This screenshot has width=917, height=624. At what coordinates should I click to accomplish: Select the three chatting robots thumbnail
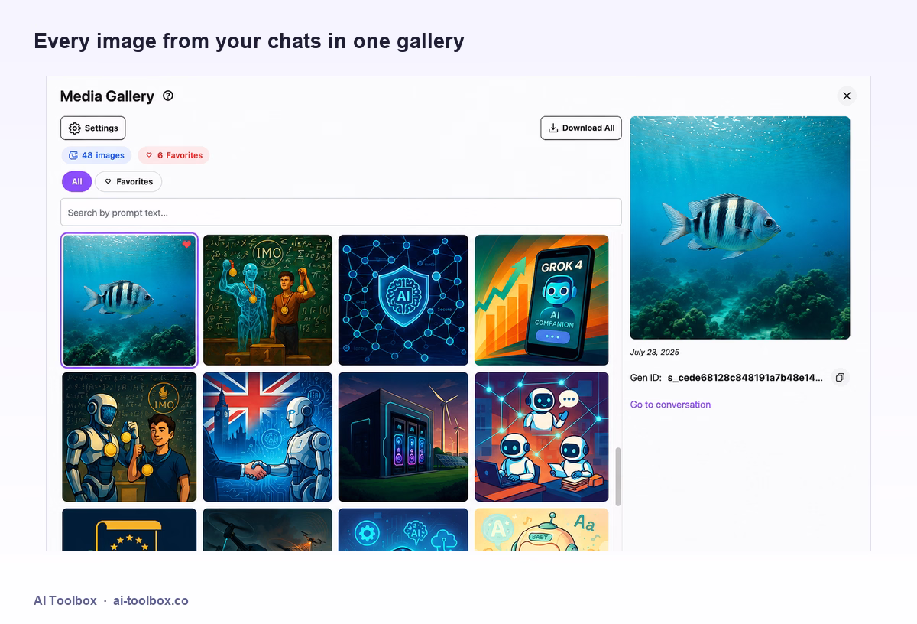tap(542, 437)
